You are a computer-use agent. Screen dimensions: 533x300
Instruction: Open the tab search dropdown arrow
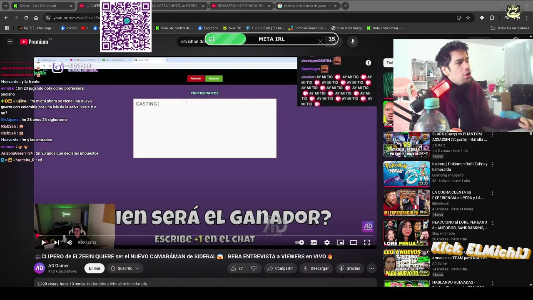coord(5,6)
